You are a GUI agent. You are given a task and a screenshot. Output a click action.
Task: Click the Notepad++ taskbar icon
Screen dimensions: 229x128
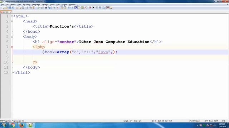pos(30,125)
